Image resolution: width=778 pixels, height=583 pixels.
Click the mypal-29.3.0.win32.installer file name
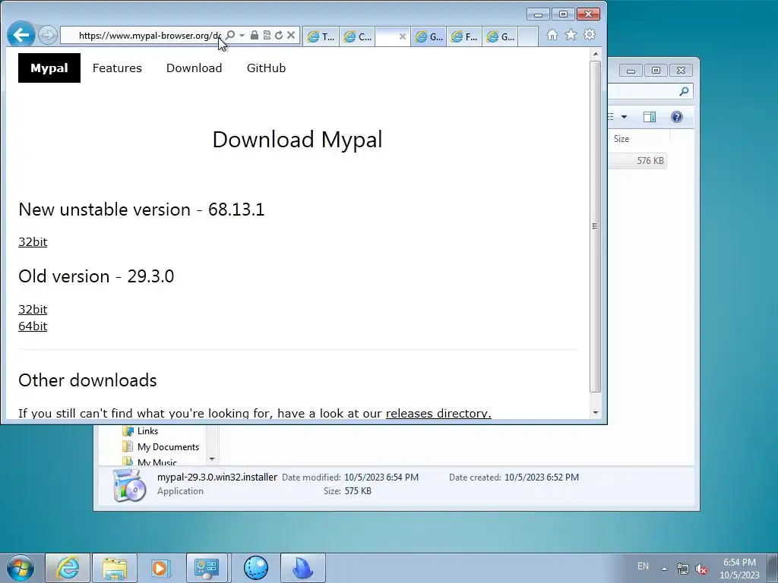[217, 477]
